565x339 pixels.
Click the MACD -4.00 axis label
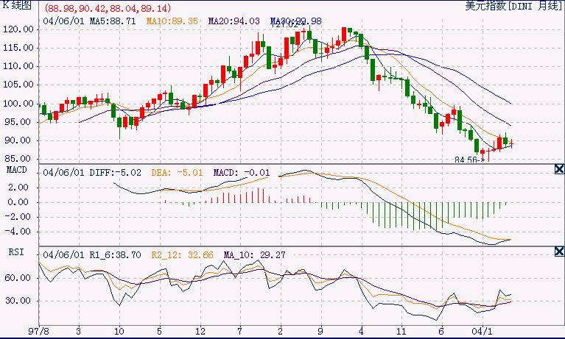coord(17,231)
